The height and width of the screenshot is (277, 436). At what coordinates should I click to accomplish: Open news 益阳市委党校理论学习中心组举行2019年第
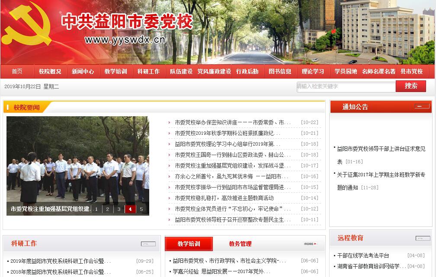pyautogui.click(x=228, y=144)
